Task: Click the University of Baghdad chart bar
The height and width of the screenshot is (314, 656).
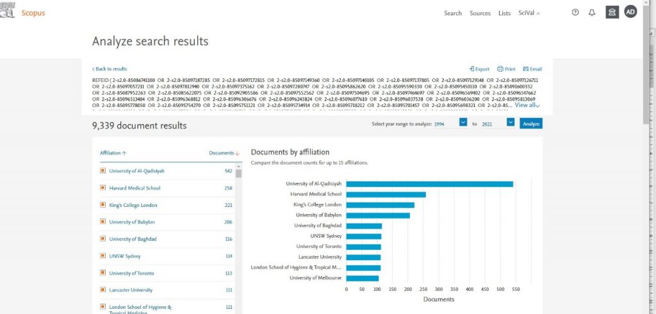Action: click(x=364, y=226)
